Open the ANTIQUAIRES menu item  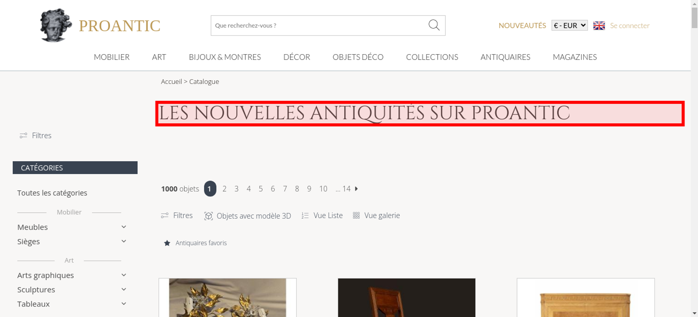(x=505, y=57)
